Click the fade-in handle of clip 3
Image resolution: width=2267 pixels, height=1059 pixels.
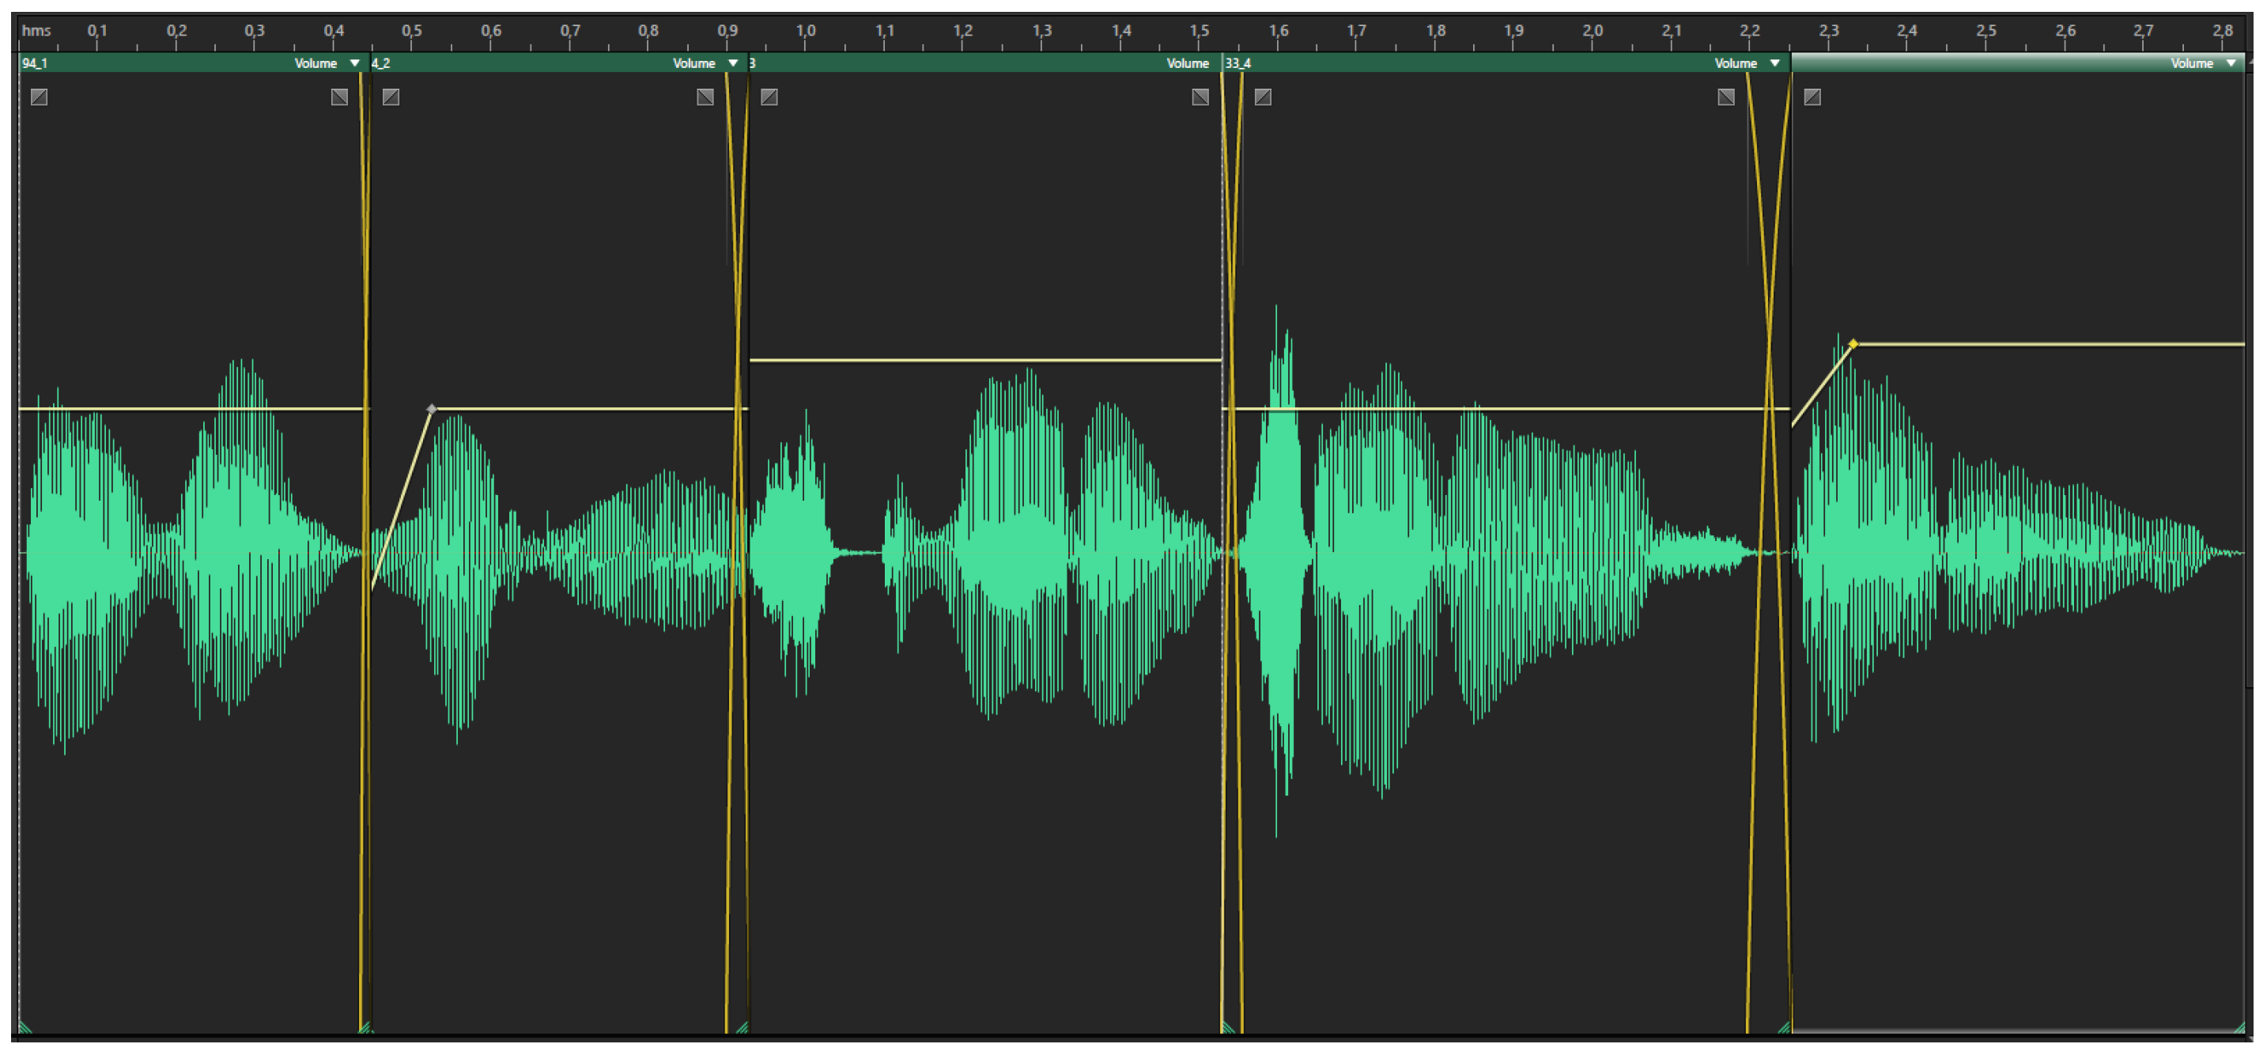point(769,96)
